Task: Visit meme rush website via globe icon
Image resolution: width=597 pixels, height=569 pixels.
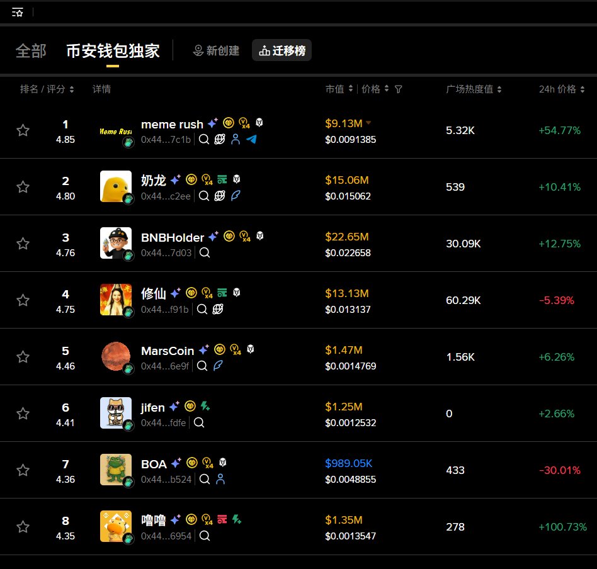Action: pyautogui.click(x=219, y=140)
